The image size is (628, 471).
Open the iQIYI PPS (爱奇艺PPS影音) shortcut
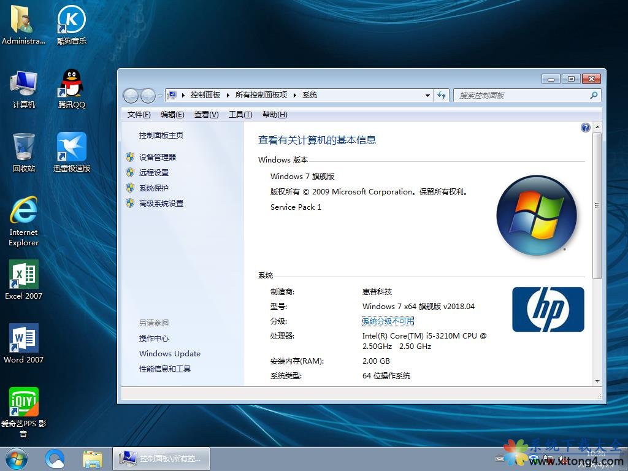(24, 413)
